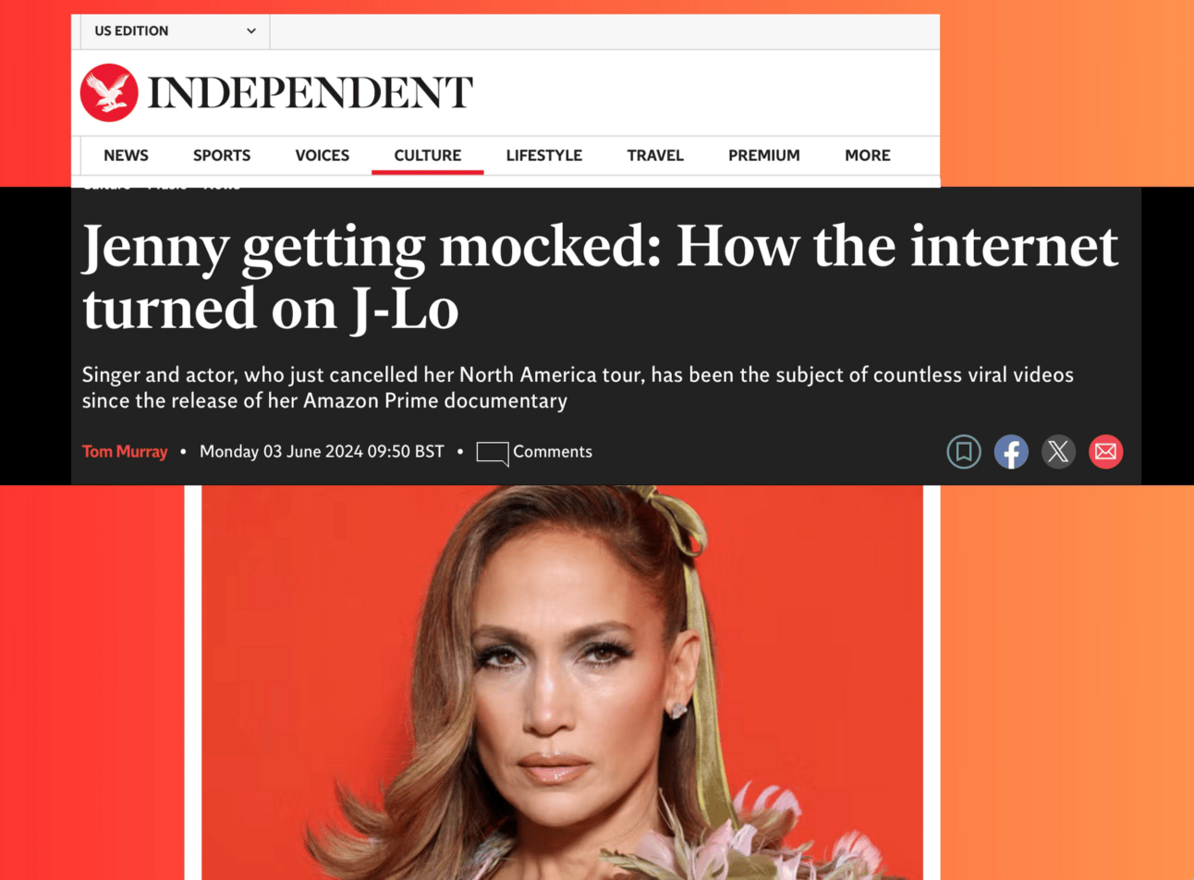Navigate to the Travel section
1194x880 pixels.
pos(655,155)
